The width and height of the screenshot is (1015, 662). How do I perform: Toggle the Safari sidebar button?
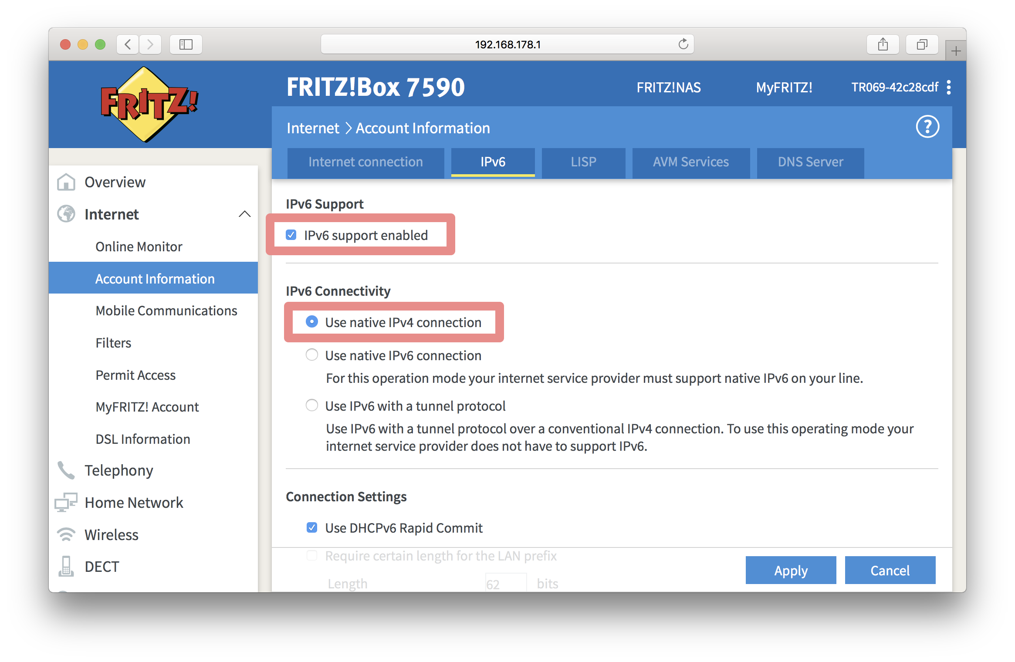(x=186, y=44)
